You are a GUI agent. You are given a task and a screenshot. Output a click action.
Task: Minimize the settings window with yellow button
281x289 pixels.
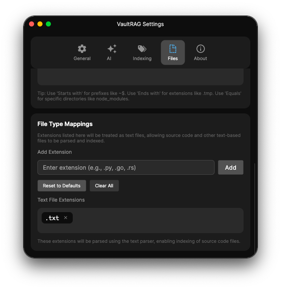pyautogui.click(x=40, y=24)
